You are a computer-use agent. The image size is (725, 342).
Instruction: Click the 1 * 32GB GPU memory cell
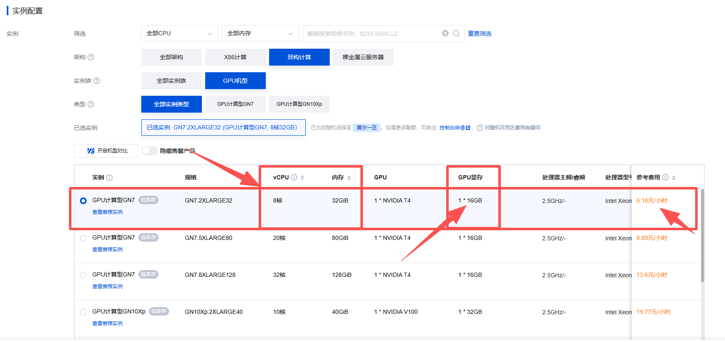[470, 312]
